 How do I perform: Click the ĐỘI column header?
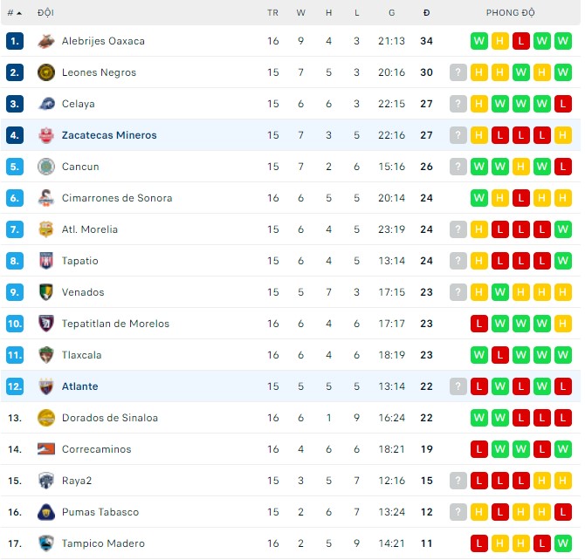[x=45, y=13]
